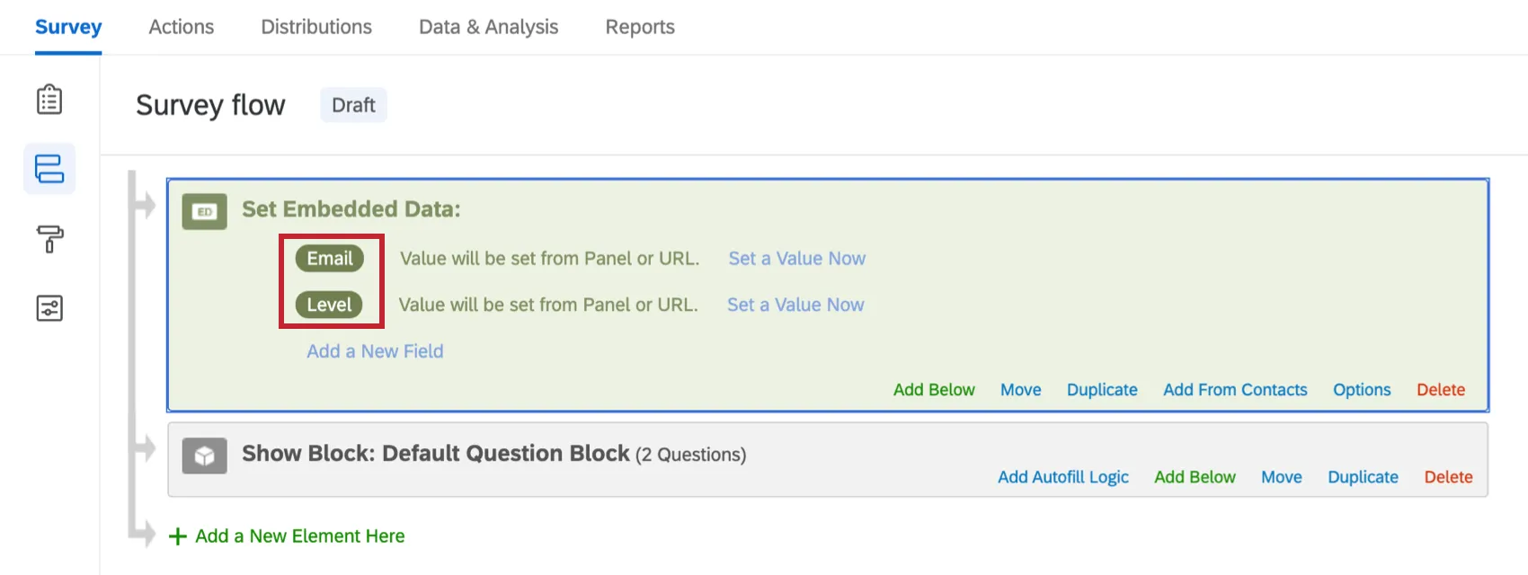
Task: Open Look and feel paint roller icon
Action: 49,238
